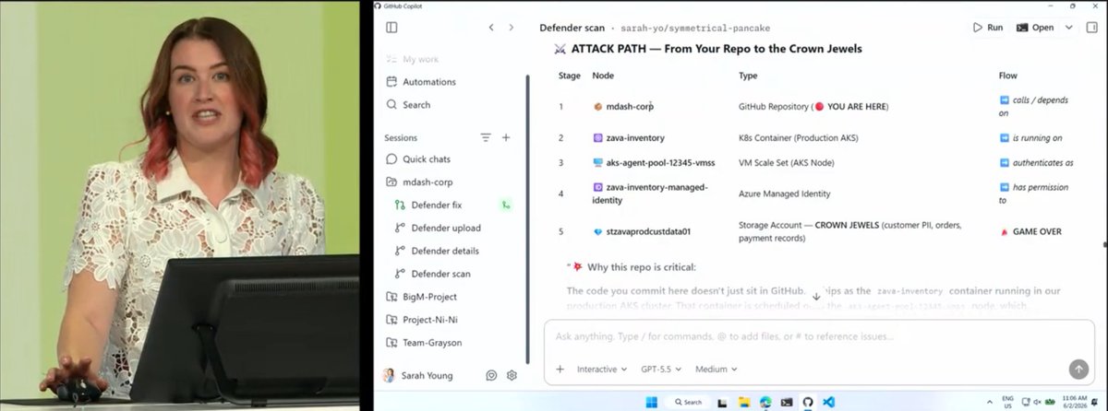Open Quick chats
The image size is (1108, 411).
tap(417, 159)
